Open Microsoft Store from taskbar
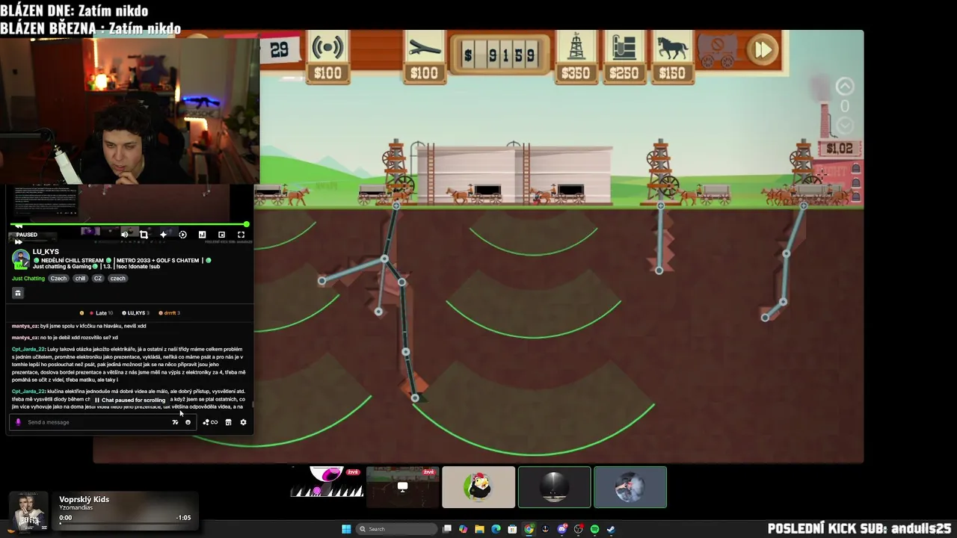957x538 pixels. pos(512,529)
